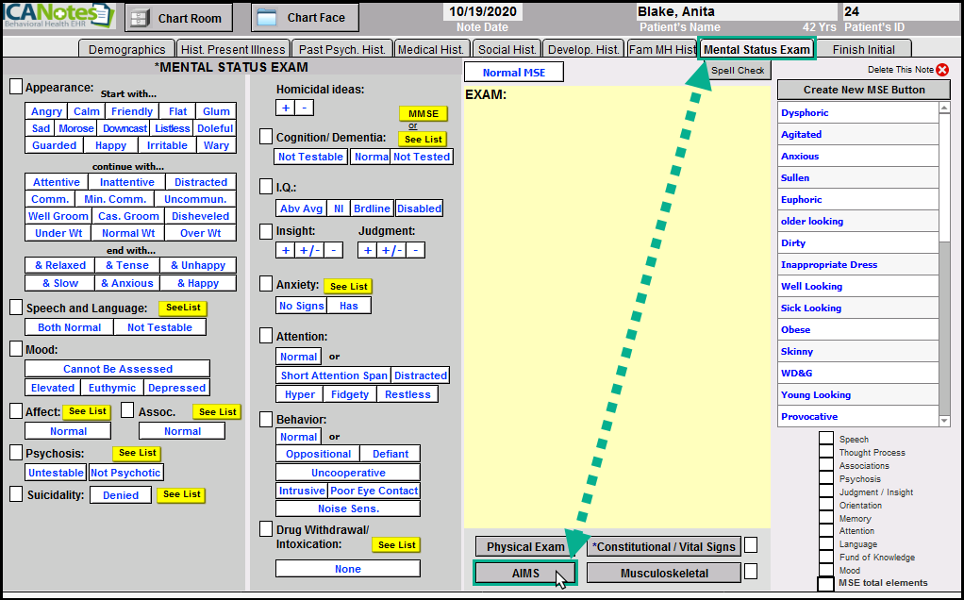Click the CANotes logo

[x=58, y=16]
